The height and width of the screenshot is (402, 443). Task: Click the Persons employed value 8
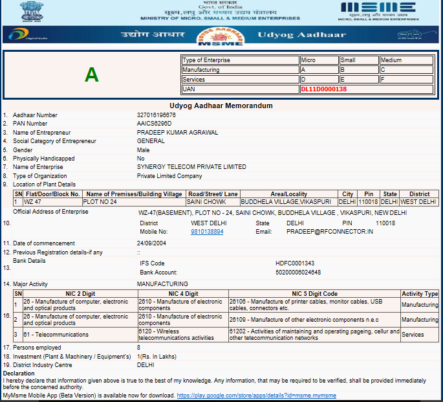click(138, 348)
